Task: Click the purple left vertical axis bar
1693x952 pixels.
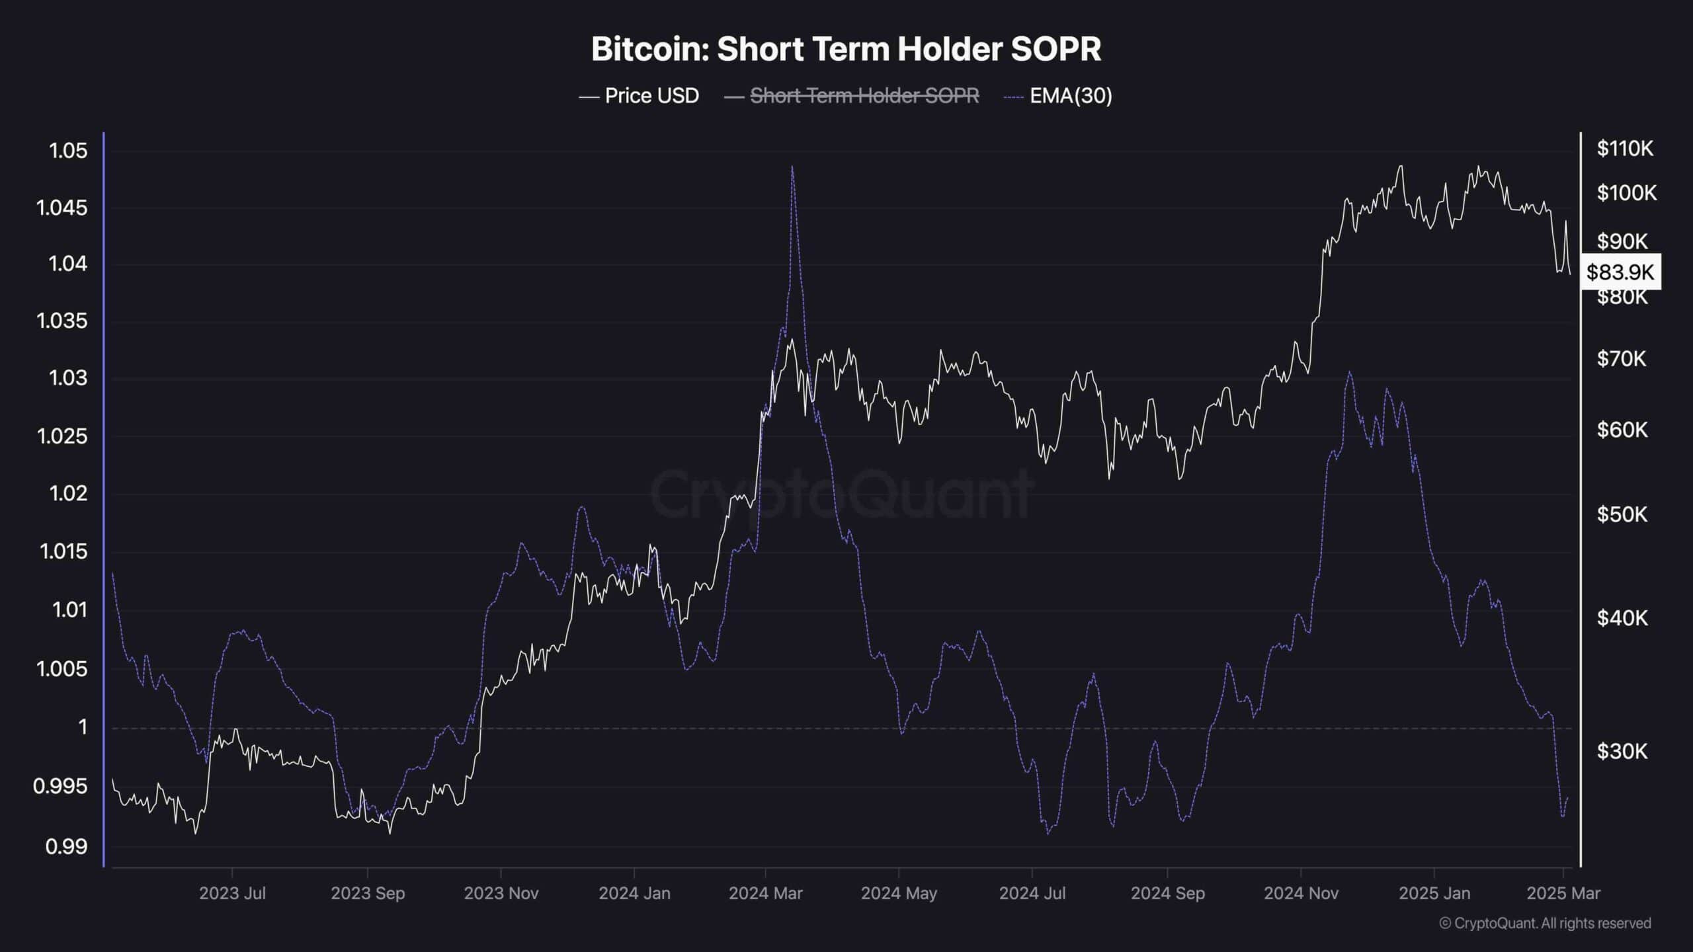Action: 104,499
